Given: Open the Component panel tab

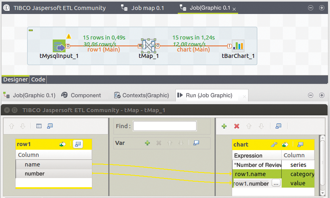Looking at the screenshot, I should pyautogui.click(x=81, y=95).
